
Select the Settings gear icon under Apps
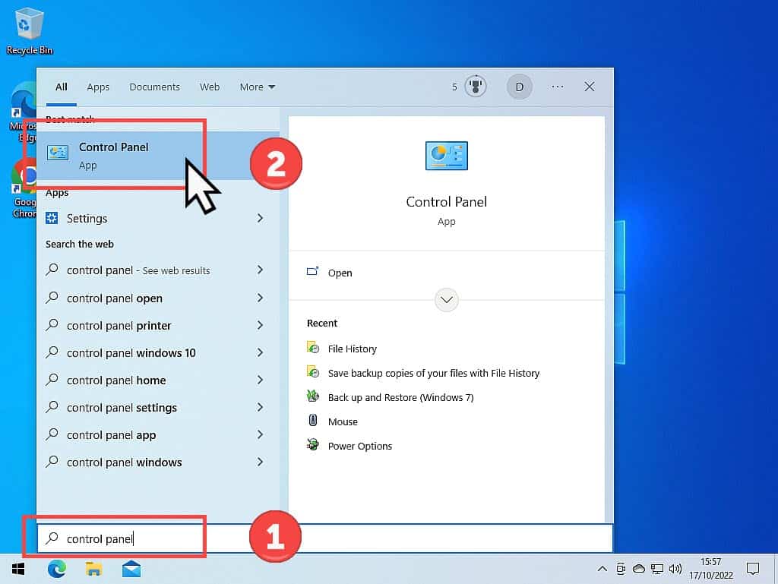[x=52, y=219]
